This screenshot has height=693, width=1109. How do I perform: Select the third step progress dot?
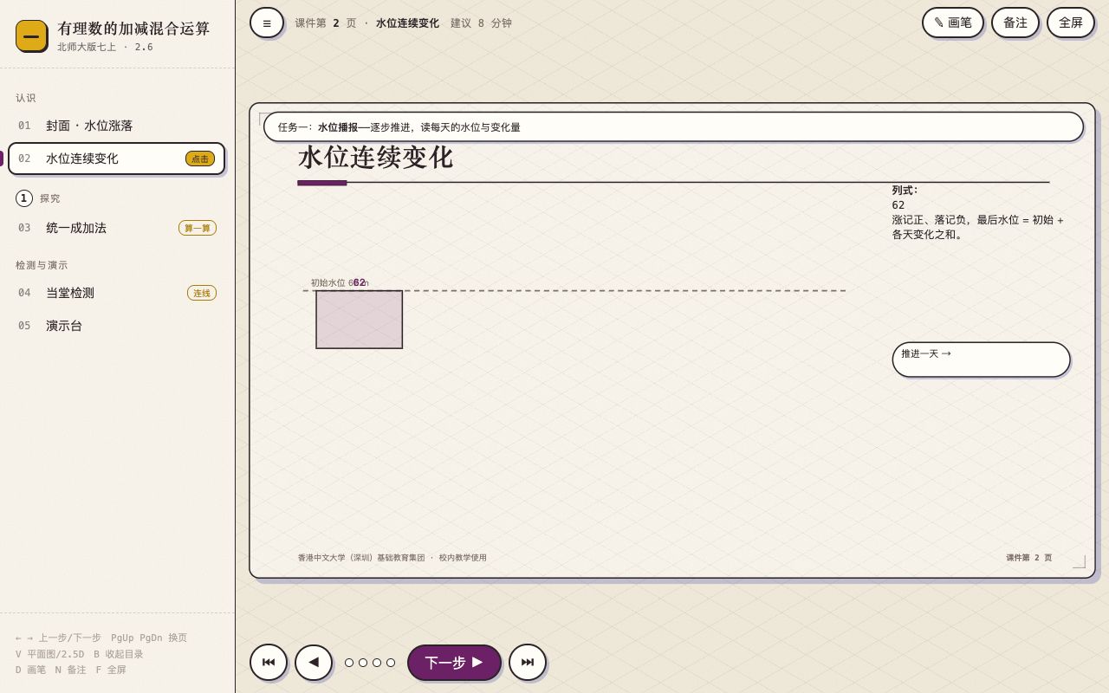tap(377, 663)
